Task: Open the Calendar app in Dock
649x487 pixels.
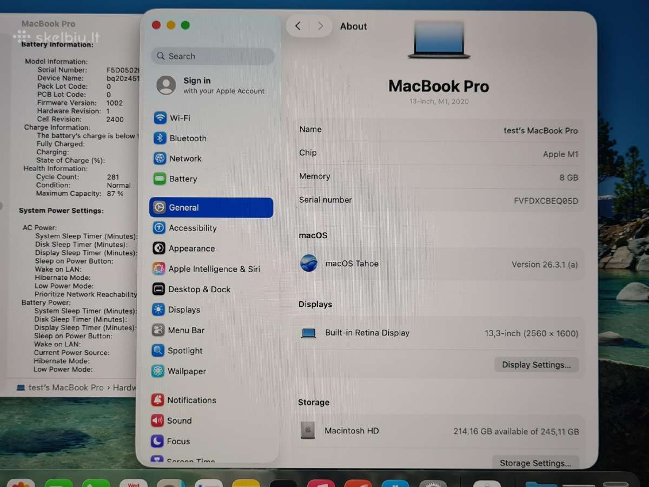Action: click(x=133, y=483)
